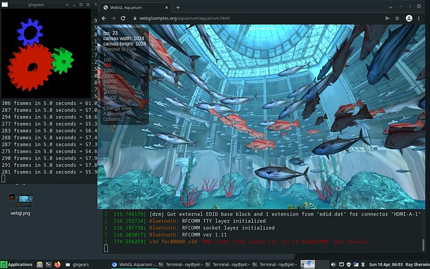Click the workspace switcher thumbnail
This screenshot has height=269, width=430.
pos(308,265)
